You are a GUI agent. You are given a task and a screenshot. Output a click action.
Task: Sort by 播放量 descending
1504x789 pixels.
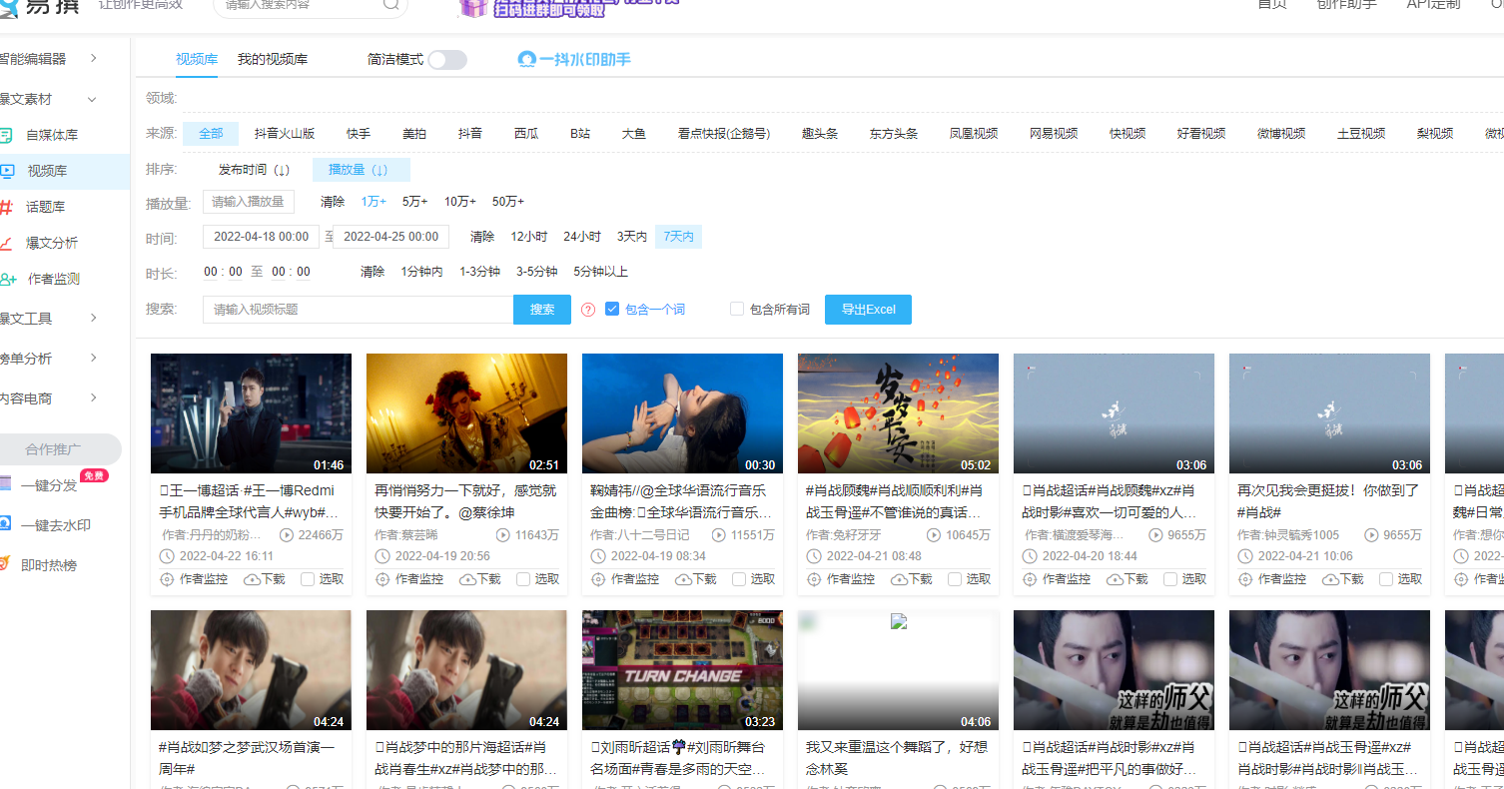pos(361,170)
